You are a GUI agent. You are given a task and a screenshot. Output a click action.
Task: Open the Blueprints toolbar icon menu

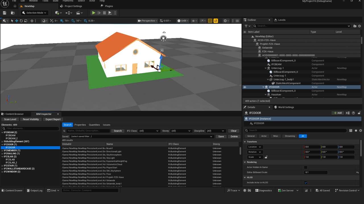69,13
